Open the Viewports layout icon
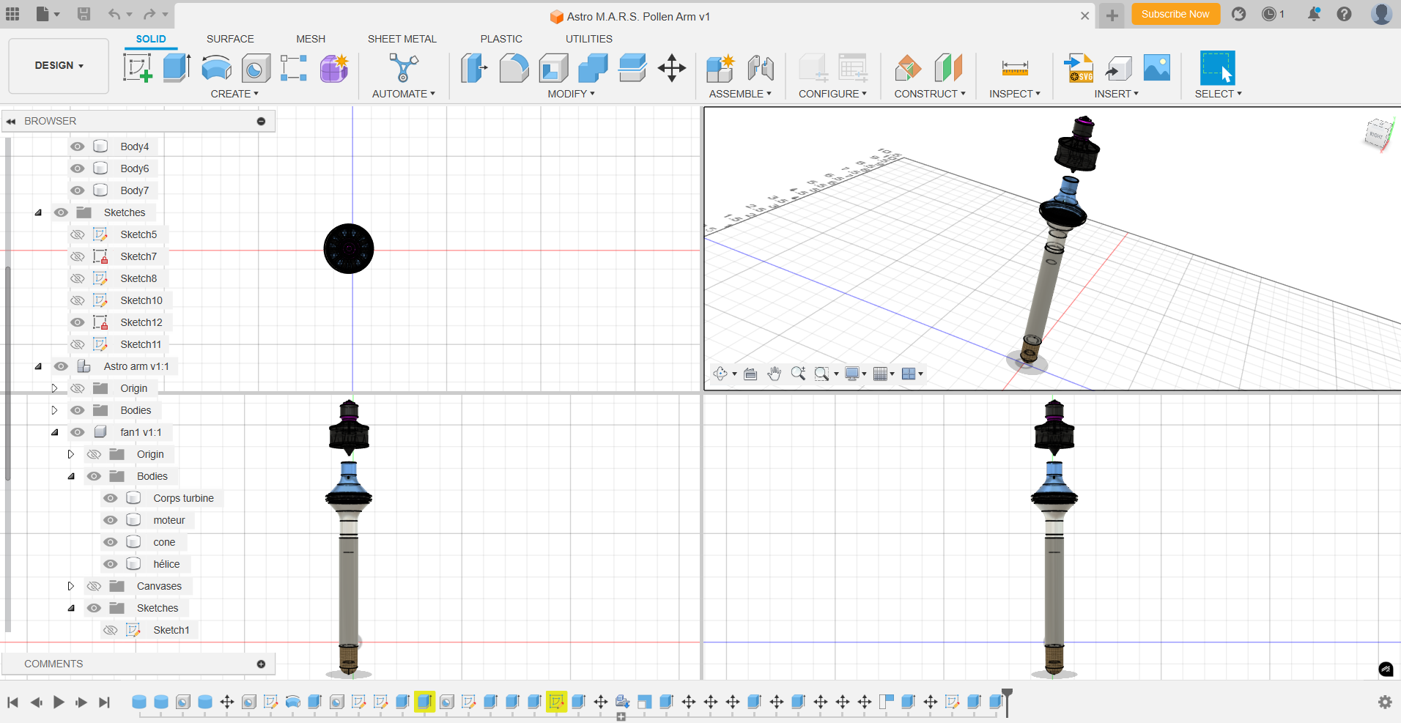Image resolution: width=1401 pixels, height=723 pixels. point(909,374)
